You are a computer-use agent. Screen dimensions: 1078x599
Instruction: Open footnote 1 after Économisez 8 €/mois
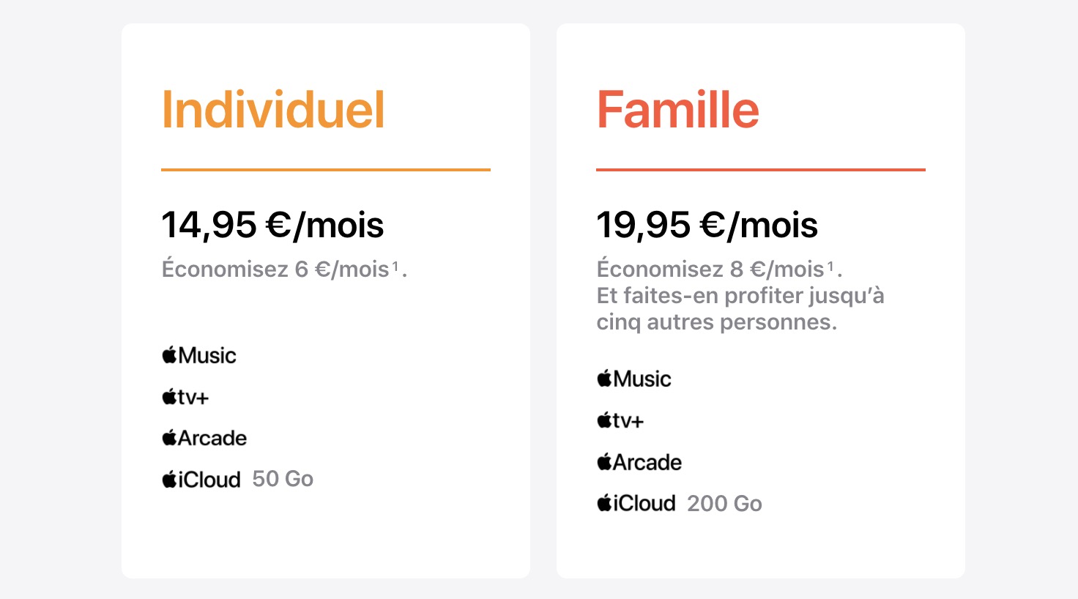(x=830, y=267)
